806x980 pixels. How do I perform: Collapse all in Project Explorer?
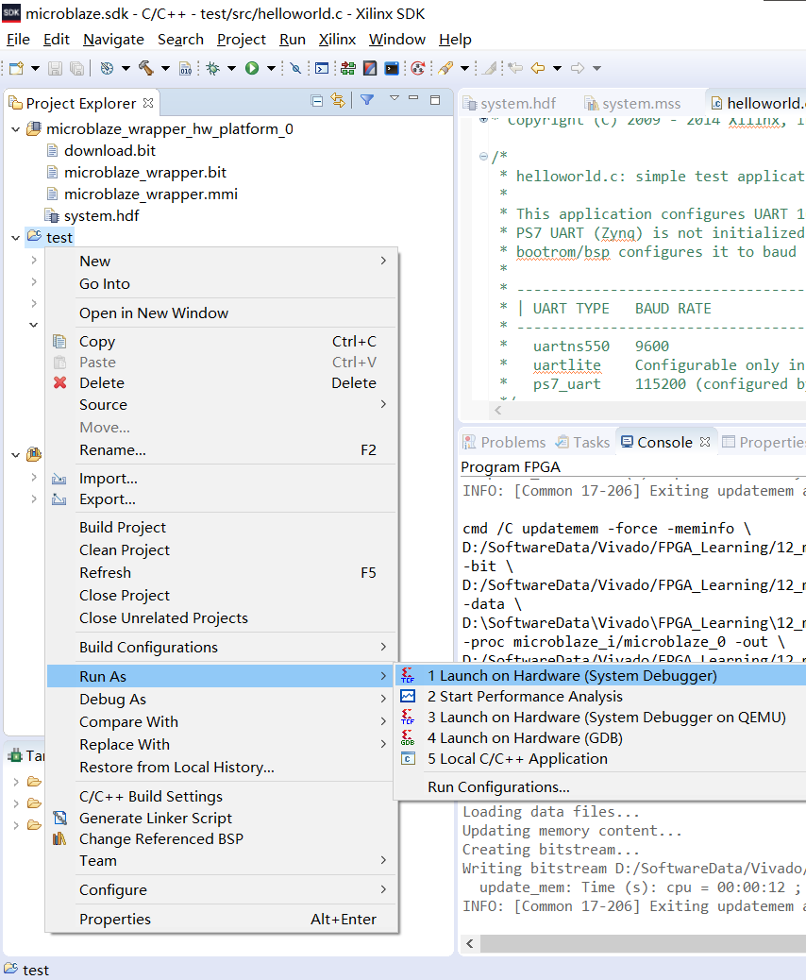[x=317, y=101]
